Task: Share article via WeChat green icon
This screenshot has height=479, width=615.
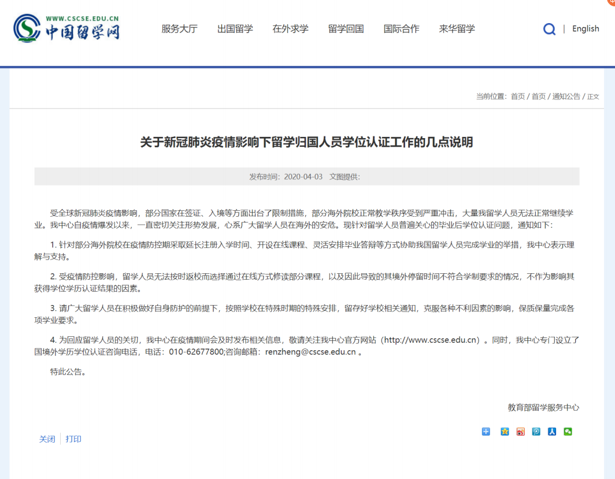Action: pyautogui.click(x=568, y=432)
